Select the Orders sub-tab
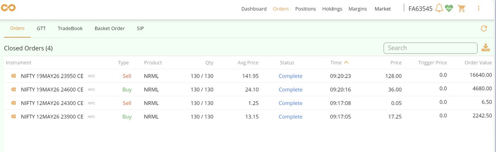 (17, 28)
